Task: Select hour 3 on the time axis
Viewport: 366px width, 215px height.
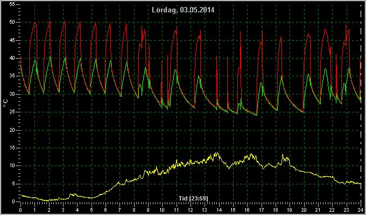Action: pyautogui.click(x=63, y=210)
